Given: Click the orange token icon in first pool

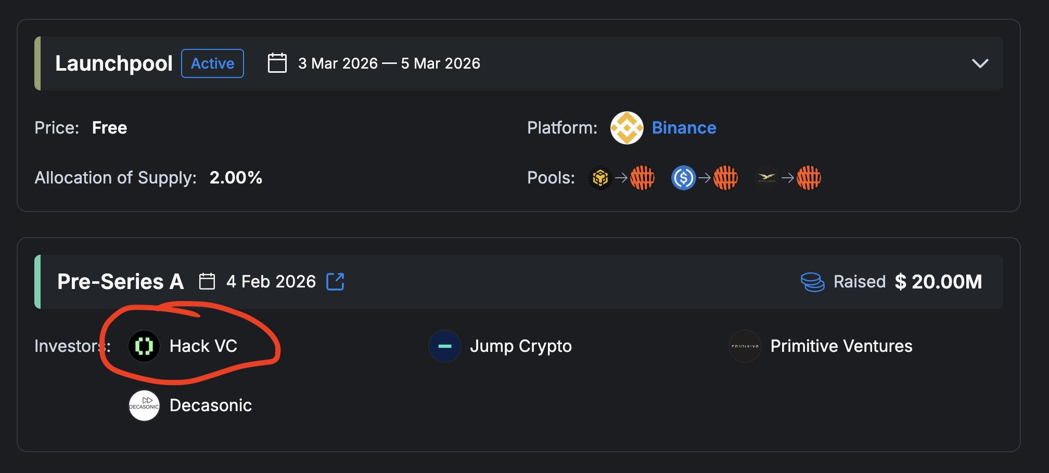Looking at the screenshot, I should point(642,178).
